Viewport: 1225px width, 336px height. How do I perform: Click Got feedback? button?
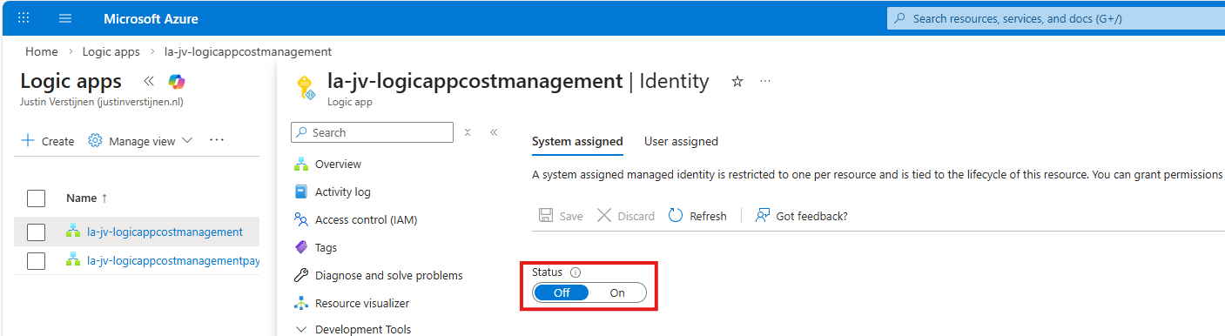click(x=802, y=215)
